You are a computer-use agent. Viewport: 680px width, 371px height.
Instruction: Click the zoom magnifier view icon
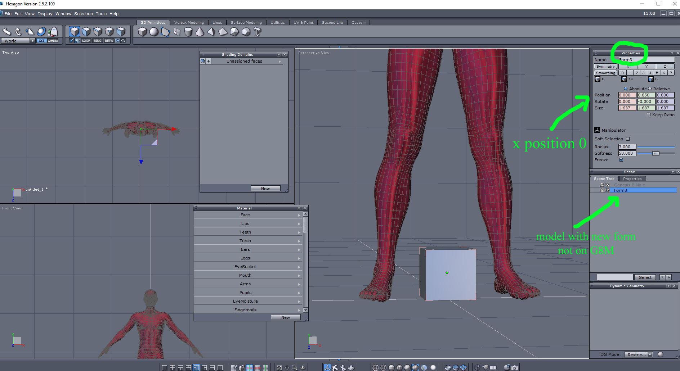pos(295,368)
